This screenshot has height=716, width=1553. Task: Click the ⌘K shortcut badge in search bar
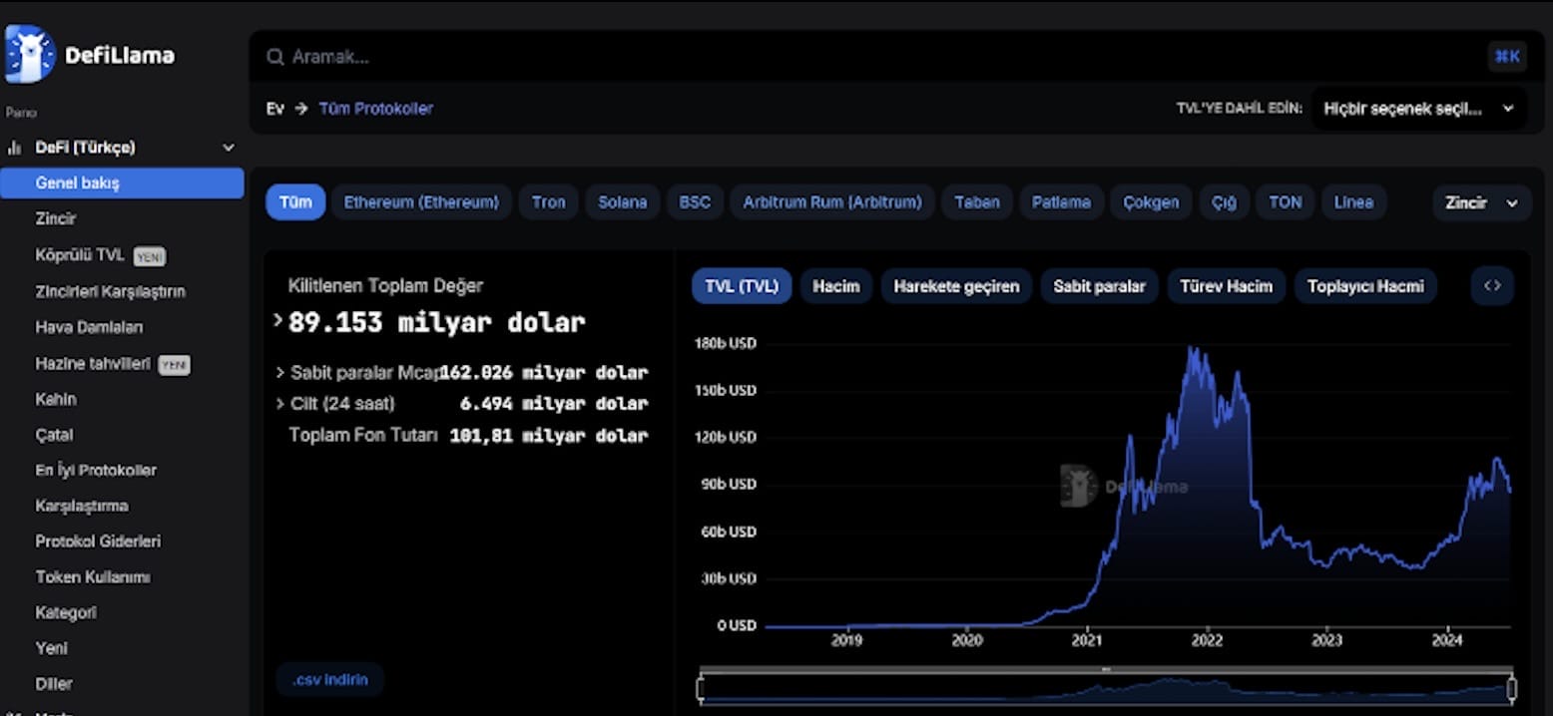point(1506,57)
